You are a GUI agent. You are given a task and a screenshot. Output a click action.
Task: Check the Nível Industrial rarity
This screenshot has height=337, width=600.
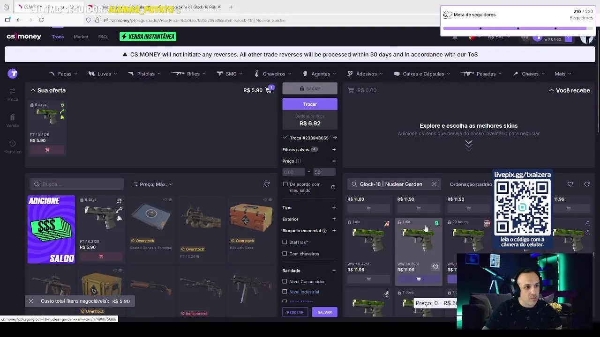(x=285, y=292)
